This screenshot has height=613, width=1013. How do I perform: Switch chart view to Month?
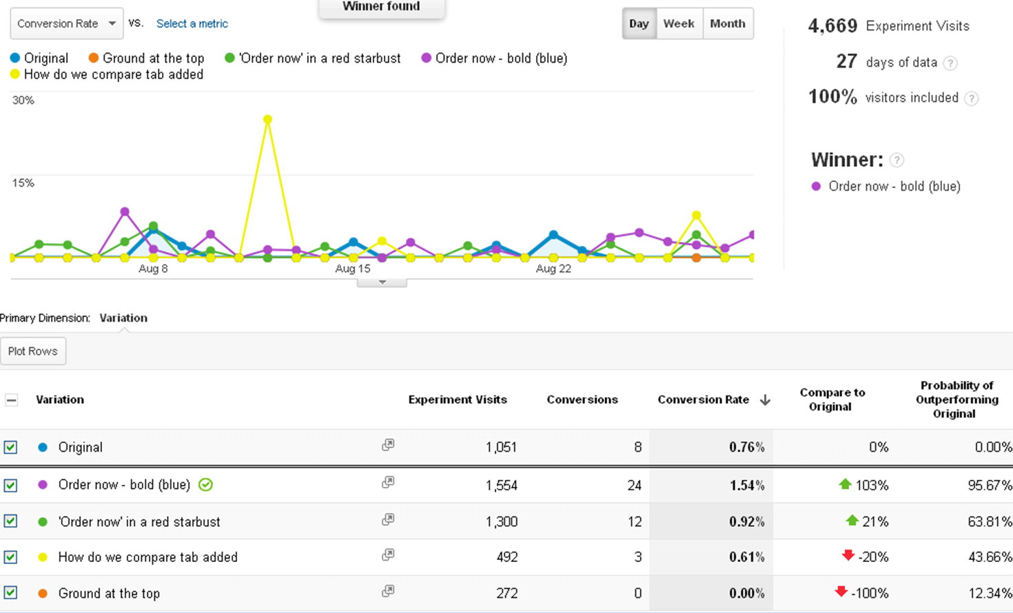tap(728, 23)
